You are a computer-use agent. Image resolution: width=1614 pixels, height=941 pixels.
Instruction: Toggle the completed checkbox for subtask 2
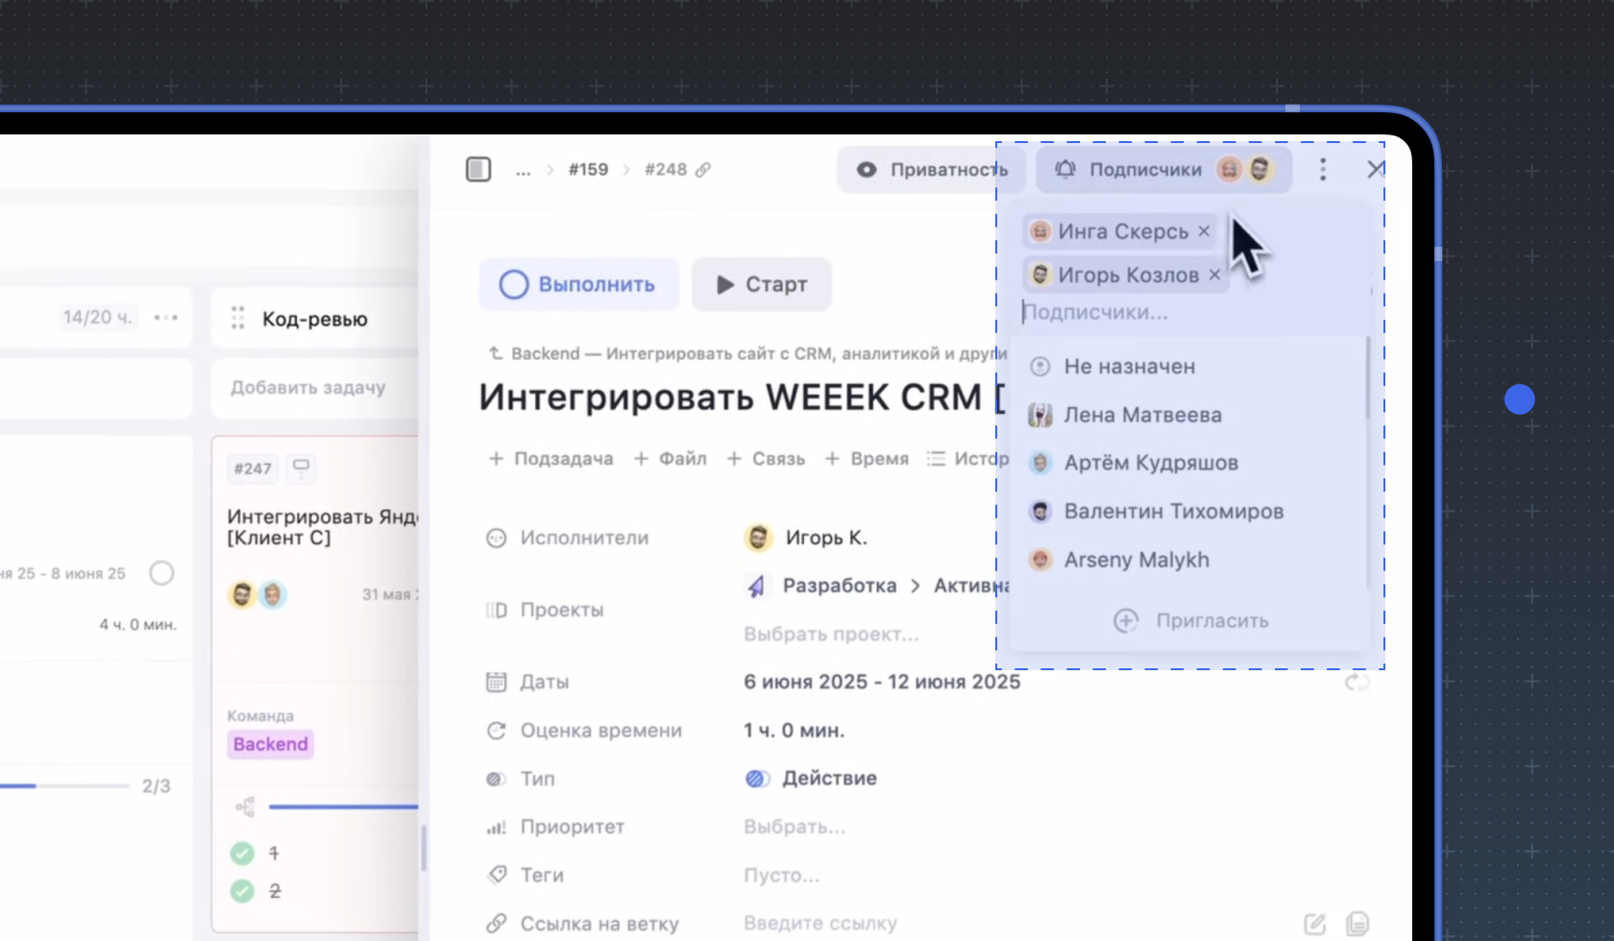click(x=242, y=891)
